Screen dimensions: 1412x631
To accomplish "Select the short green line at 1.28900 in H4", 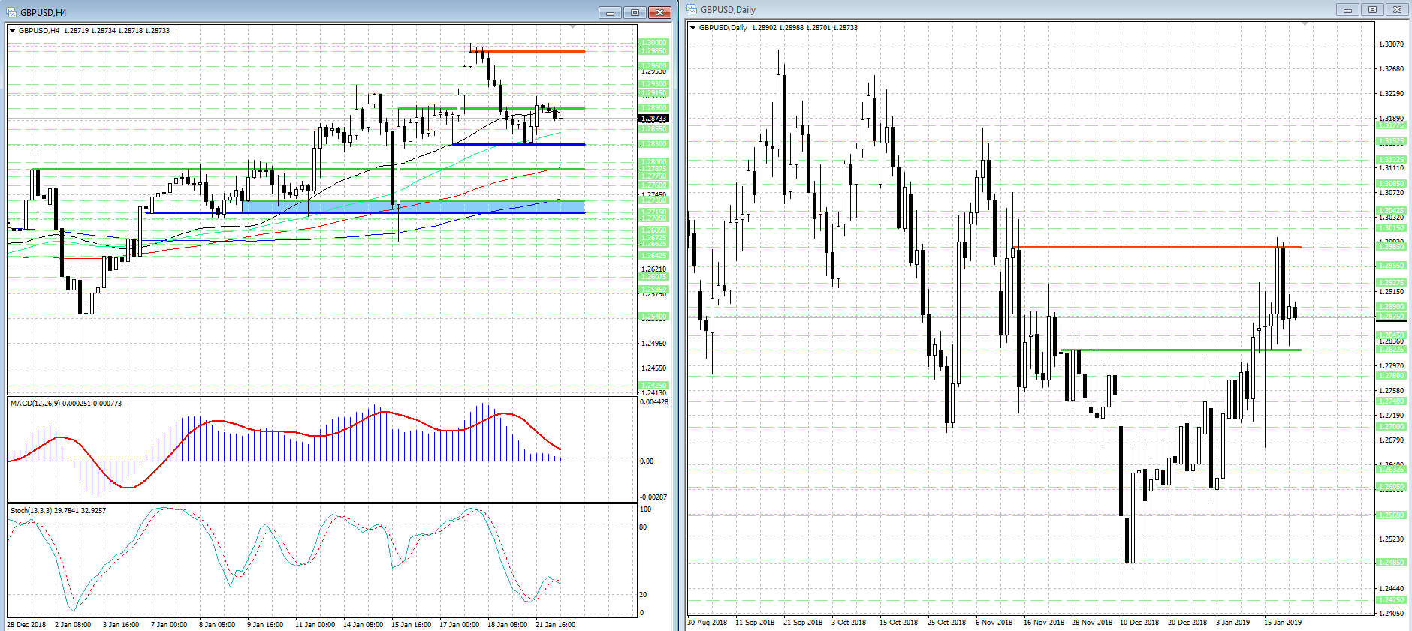I will (491, 108).
